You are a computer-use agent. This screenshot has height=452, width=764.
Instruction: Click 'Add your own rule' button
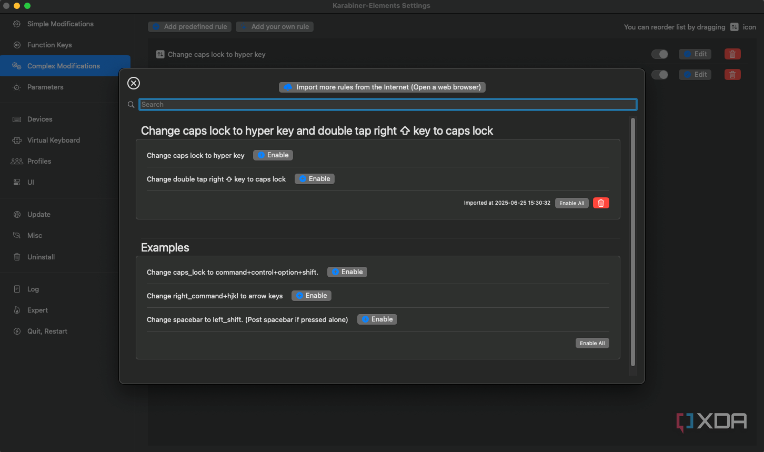tap(275, 27)
